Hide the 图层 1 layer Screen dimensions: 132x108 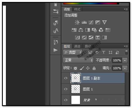point(66,89)
